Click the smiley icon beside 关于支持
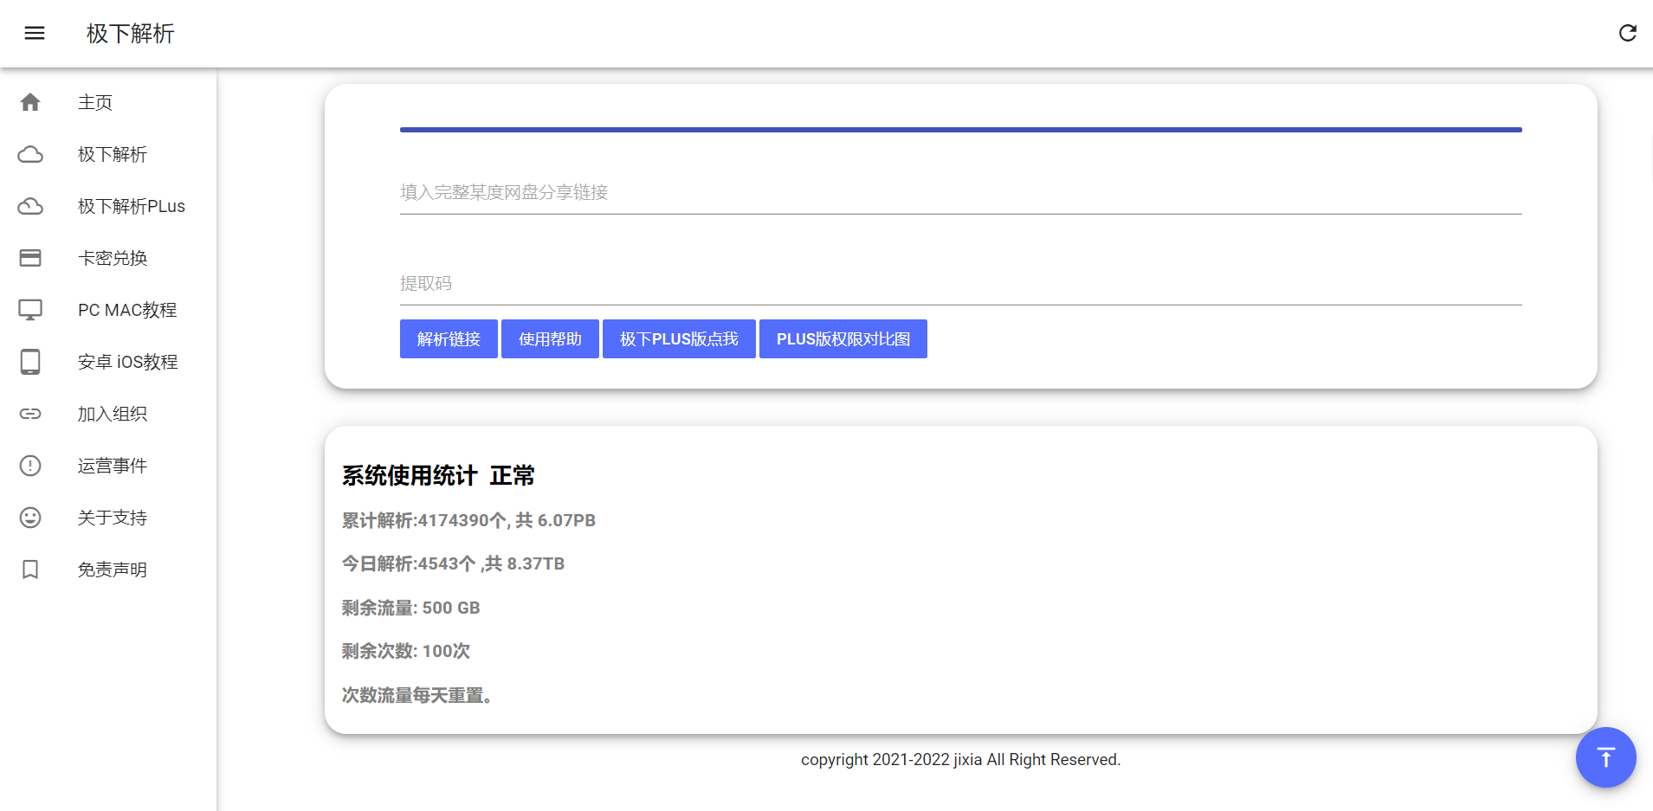Image resolution: width=1653 pixels, height=811 pixels. pyautogui.click(x=30, y=518)
